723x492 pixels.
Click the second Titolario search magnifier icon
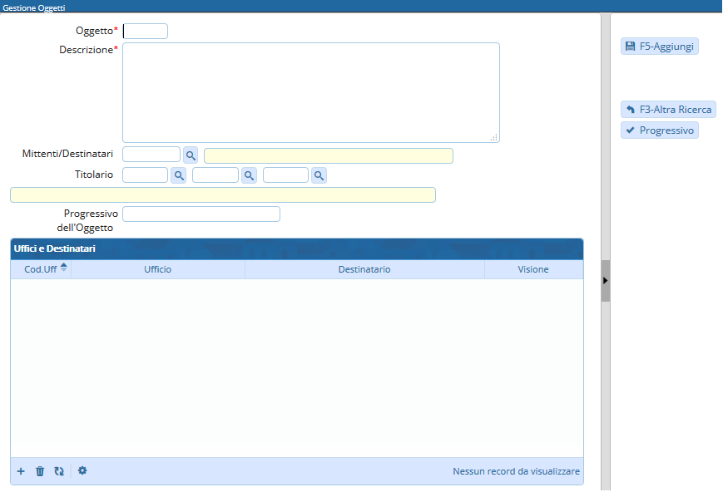click(x=248, y=175)
